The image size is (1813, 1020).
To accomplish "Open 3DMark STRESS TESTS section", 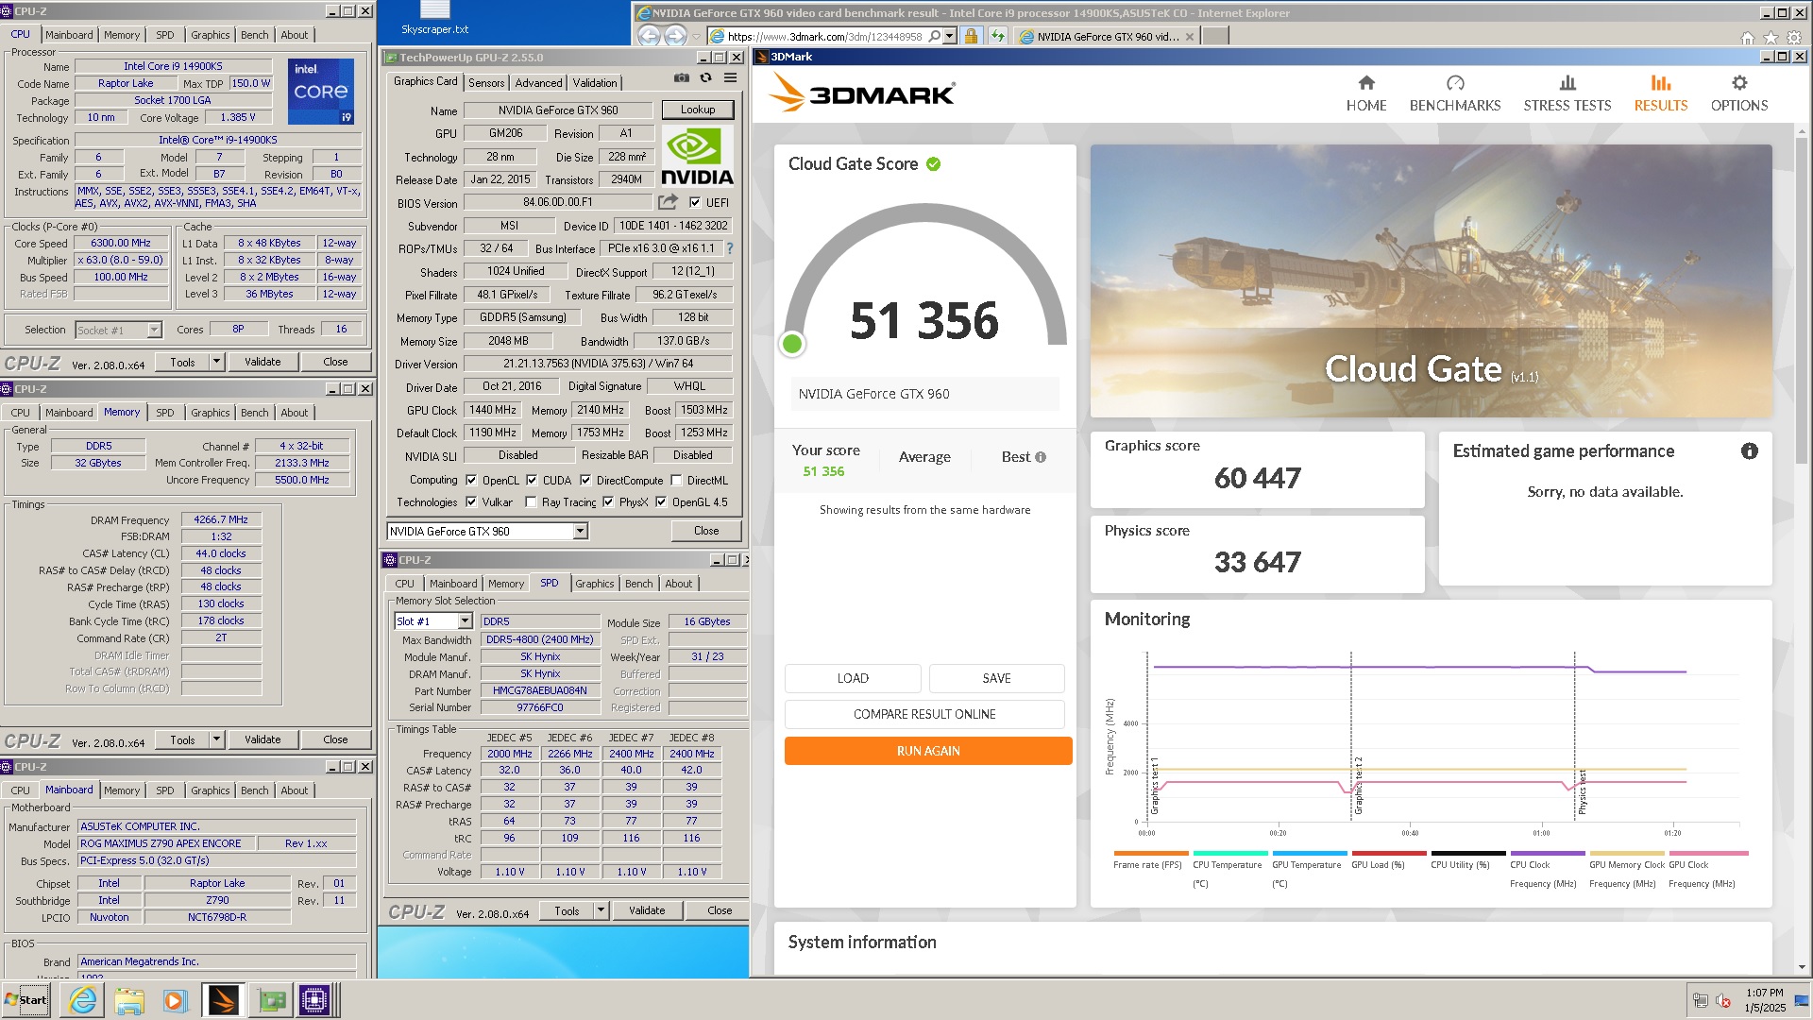I will point(1567,93).
